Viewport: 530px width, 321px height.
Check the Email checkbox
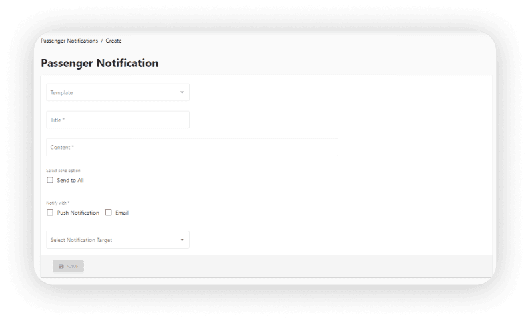pyautogui.click(x=108, y=213)
